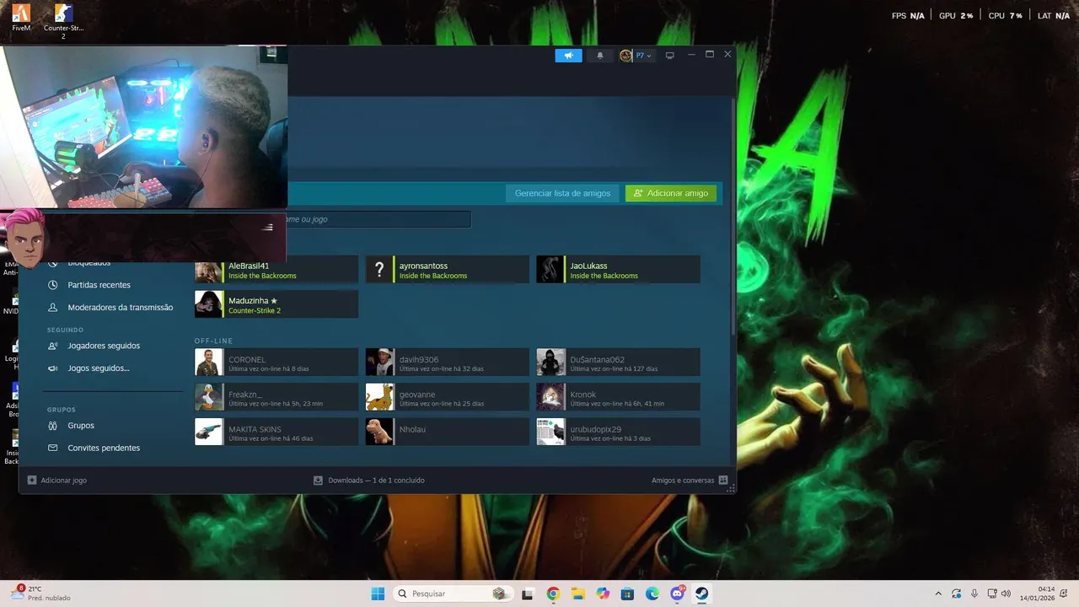This screenshot has width=1079, height=607.
Task: Click the black square taskbar app icon
Action: pos(528,594)
